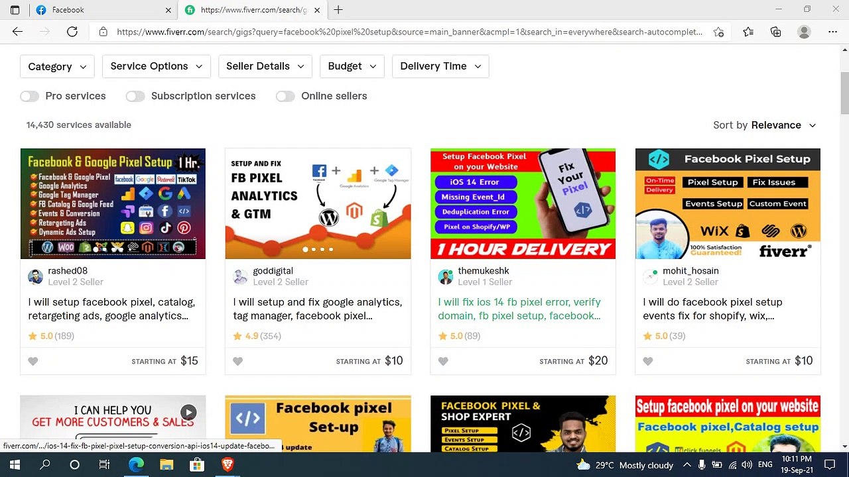This screenshot has height=477, width=849.
Task: Favorite the goddigital gig heart
Action: pyautogui.click(x=238, y=361)
